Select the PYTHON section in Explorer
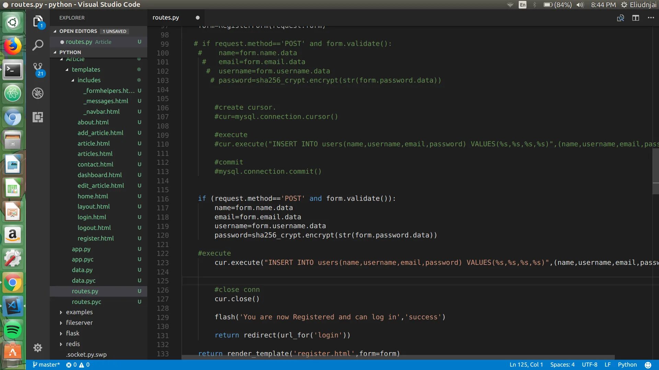 point(70,51)
